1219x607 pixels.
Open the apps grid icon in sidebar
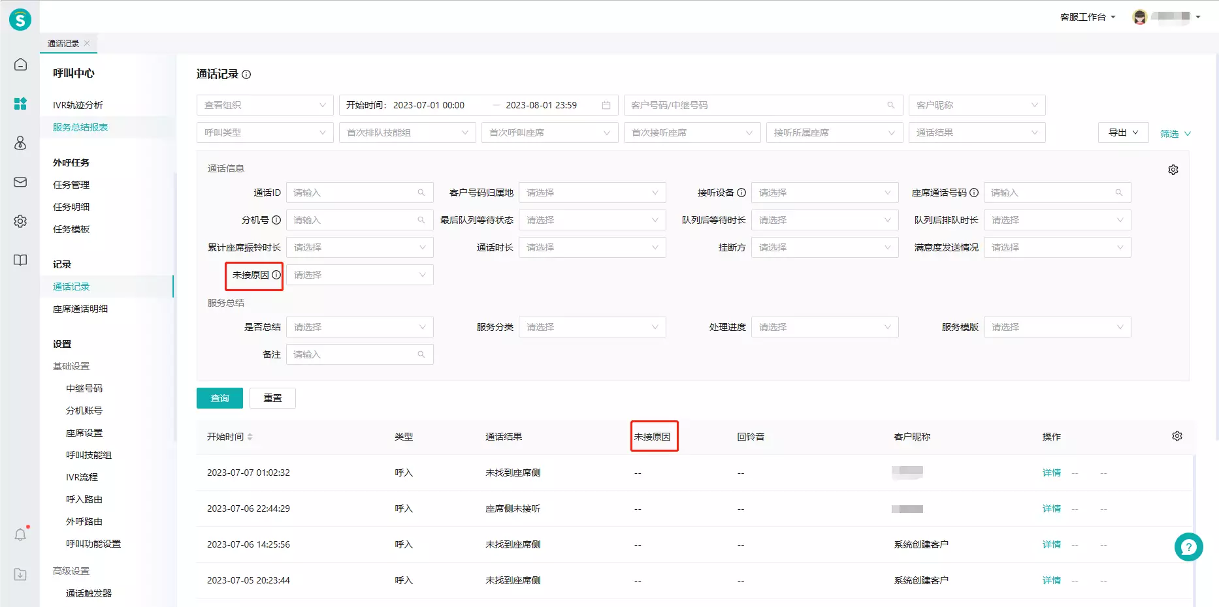20,103
